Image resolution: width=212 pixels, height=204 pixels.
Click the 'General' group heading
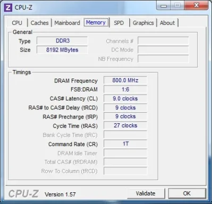coord(22,32)
